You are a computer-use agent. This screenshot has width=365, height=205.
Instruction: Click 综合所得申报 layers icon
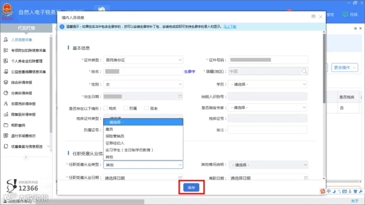point(6,82)
